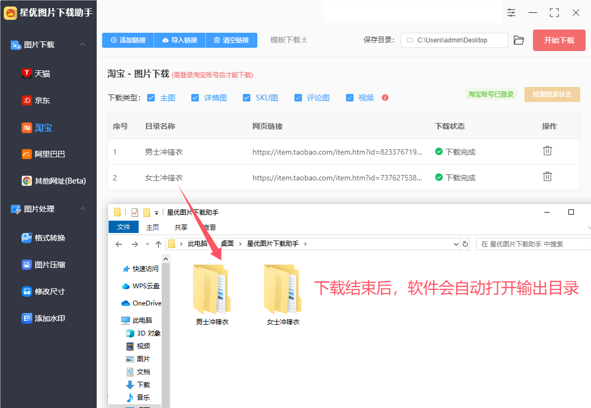Click 桌面 in the Explorer breadcrumb

click(227, 244)
